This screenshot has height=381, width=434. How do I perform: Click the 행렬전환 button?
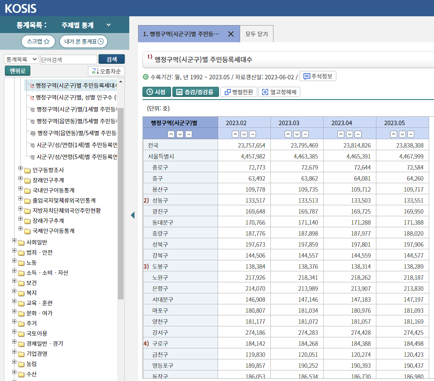click(239, 92)
